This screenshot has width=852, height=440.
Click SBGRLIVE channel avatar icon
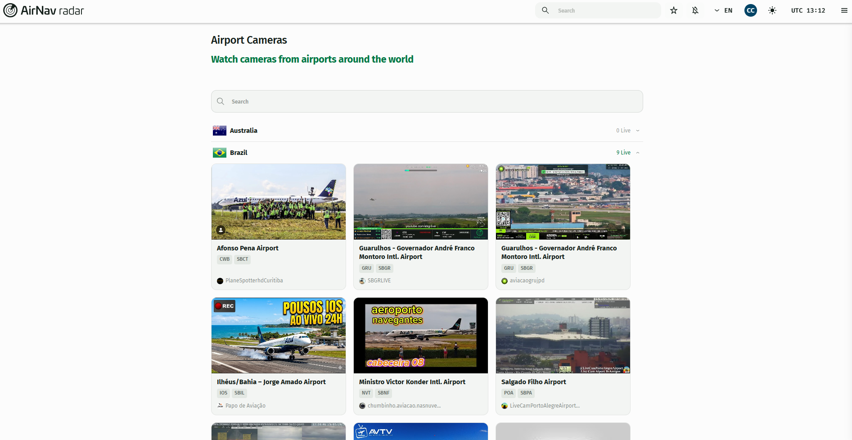[x=362, y=281]
